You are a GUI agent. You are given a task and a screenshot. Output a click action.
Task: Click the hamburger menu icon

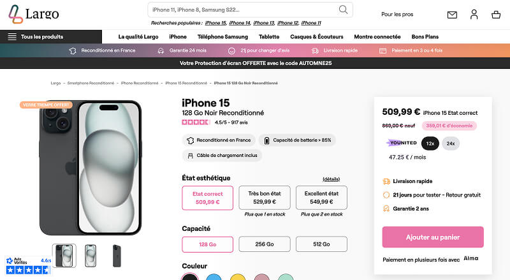pyautogui.click(x=12, y=36)
